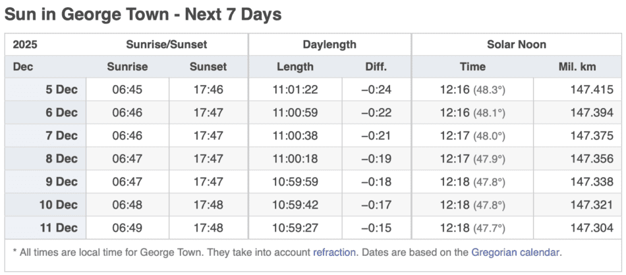
Task: Click the Sun in George Town heading
Action: [x=143, y=14]
